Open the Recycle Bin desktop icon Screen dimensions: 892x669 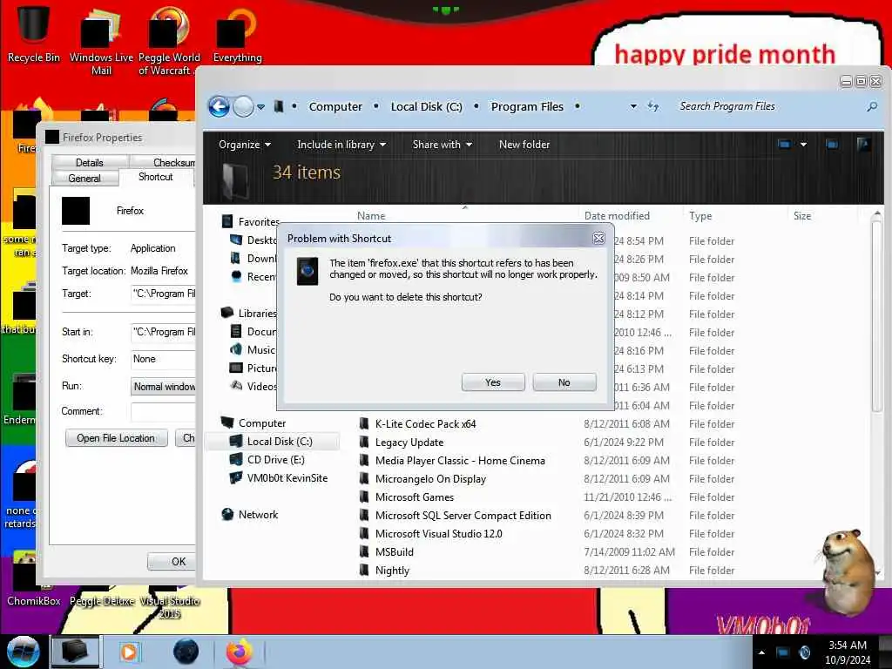[x=33, y=34]
